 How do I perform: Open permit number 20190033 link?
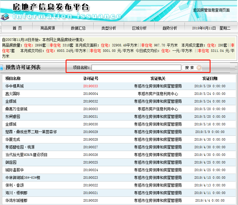[91, 86]
